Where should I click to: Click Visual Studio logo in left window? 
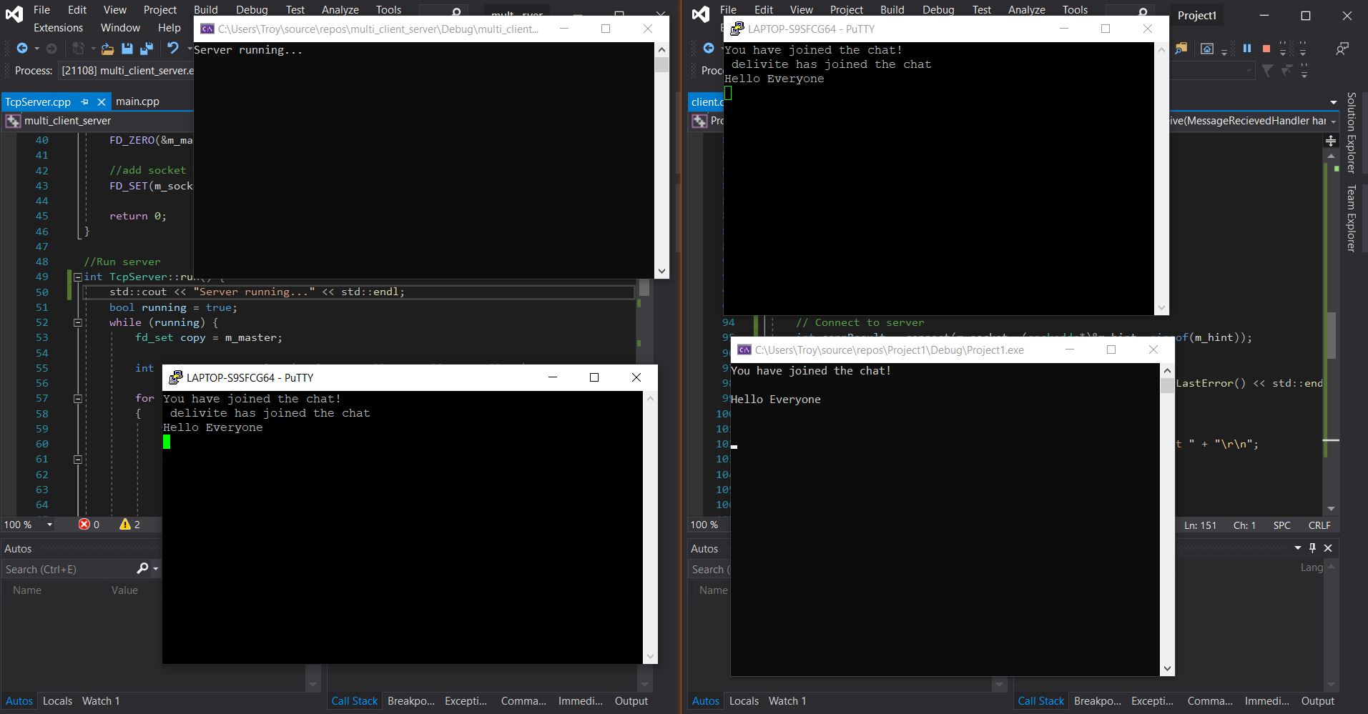tap(14, 14)
